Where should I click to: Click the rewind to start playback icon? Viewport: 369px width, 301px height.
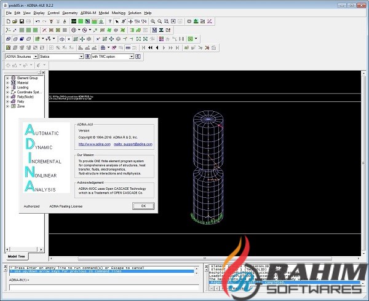(143, 47)
